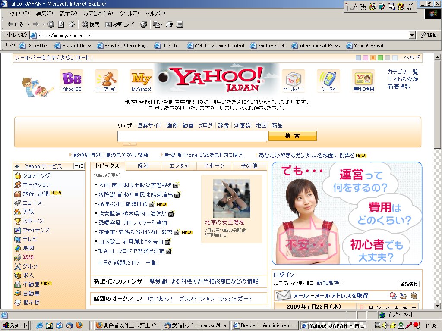Click the address bar URL field
Viewport: 442px width, 331px height.
pos(219,35)
